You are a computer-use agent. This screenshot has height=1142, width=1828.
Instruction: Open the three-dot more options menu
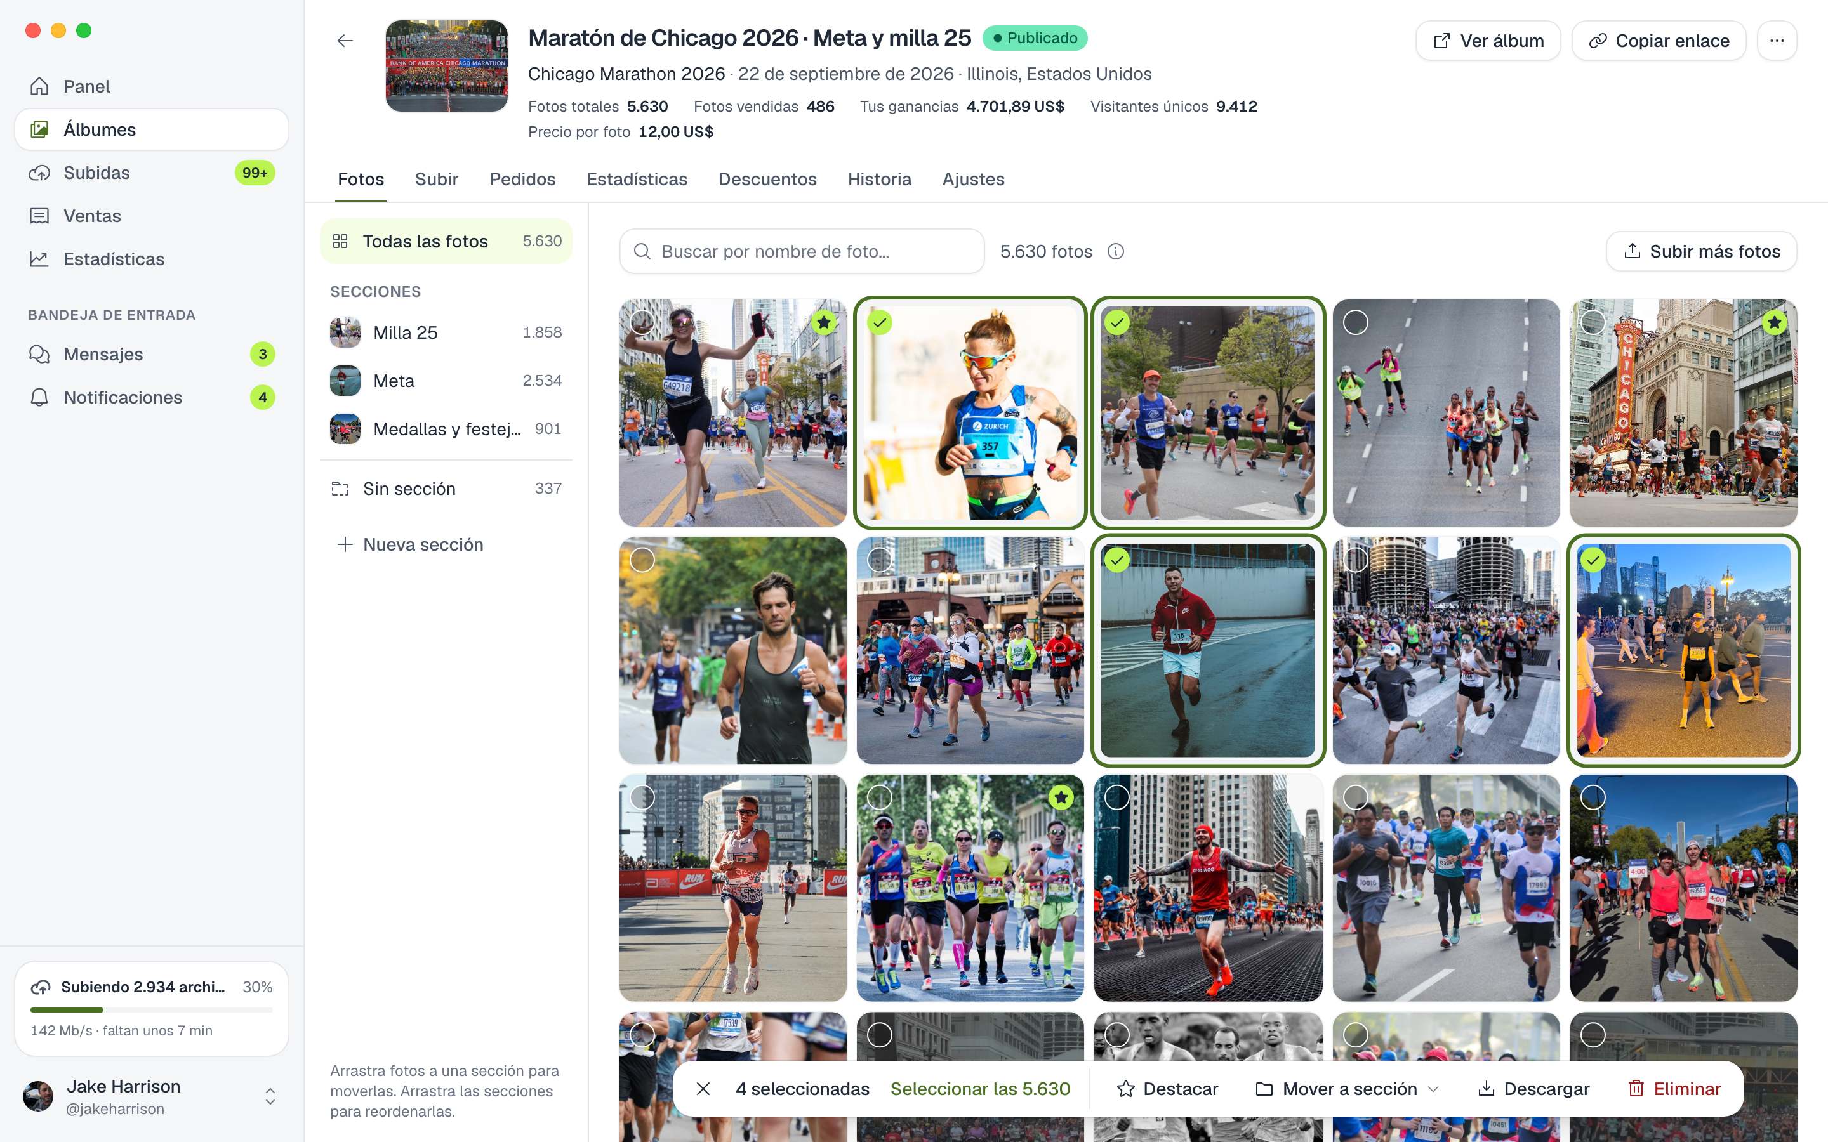pyautogui.click(x=1776, y=41)
